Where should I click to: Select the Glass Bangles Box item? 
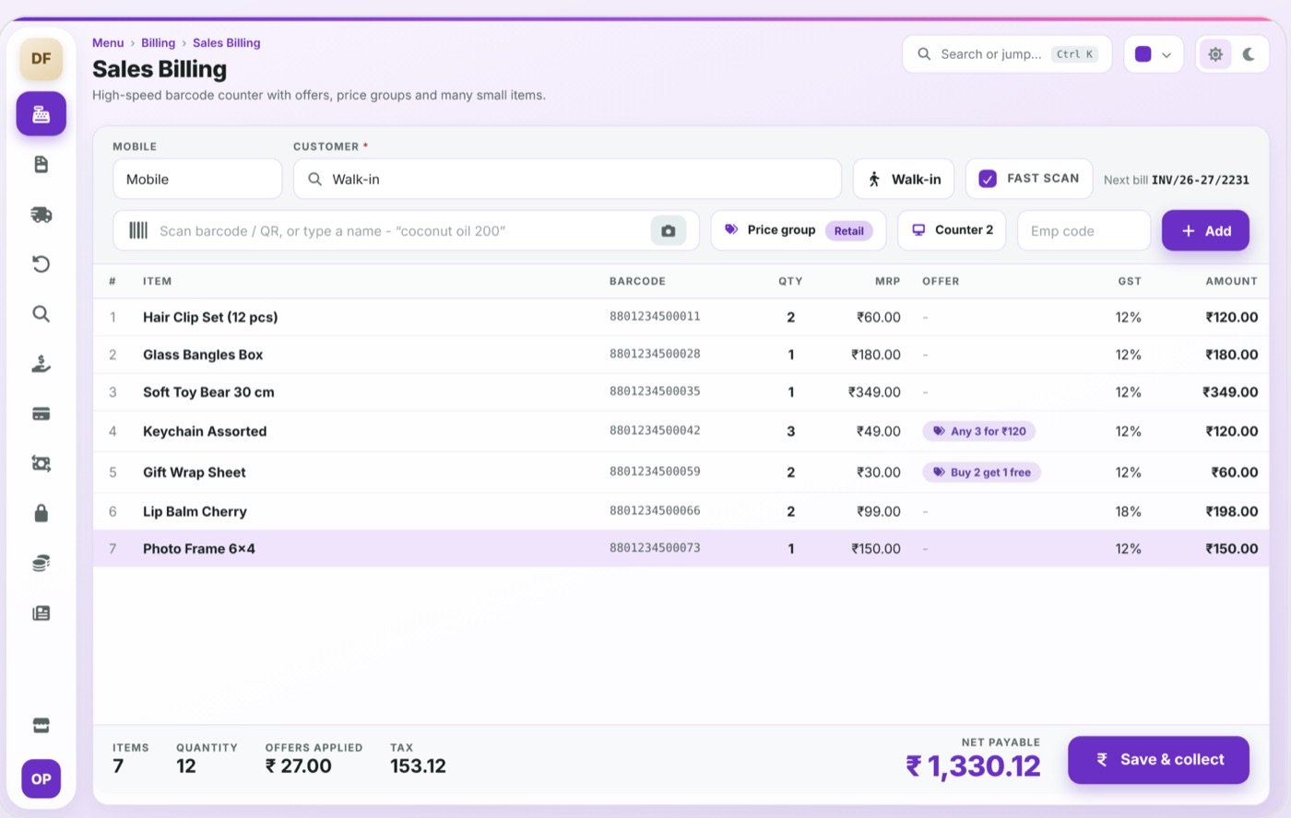tap(203, 355)
